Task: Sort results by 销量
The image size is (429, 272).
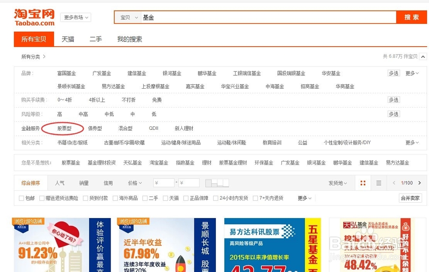Action: [84, 183]
